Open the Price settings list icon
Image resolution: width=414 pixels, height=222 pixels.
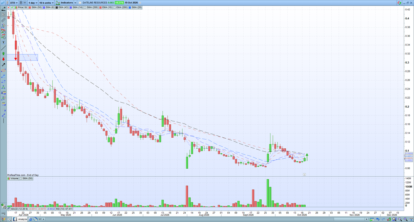click(x=26, y=8)
